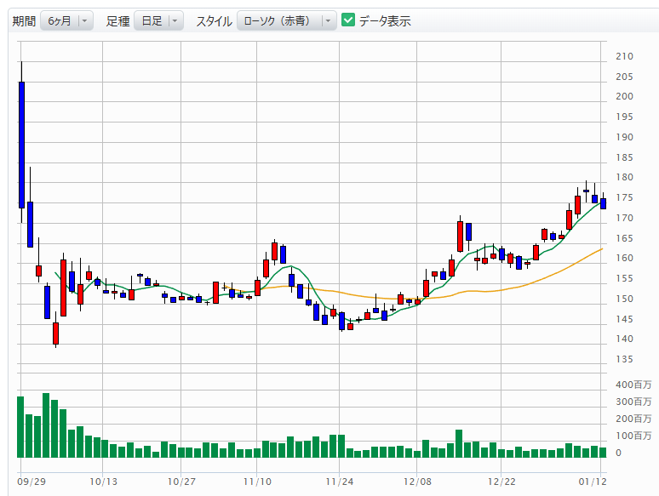This screenshot has height=496, width=659.
Task: Expand the スタイル ローソク(赤青) dropdown
Action: click(287, 21)
